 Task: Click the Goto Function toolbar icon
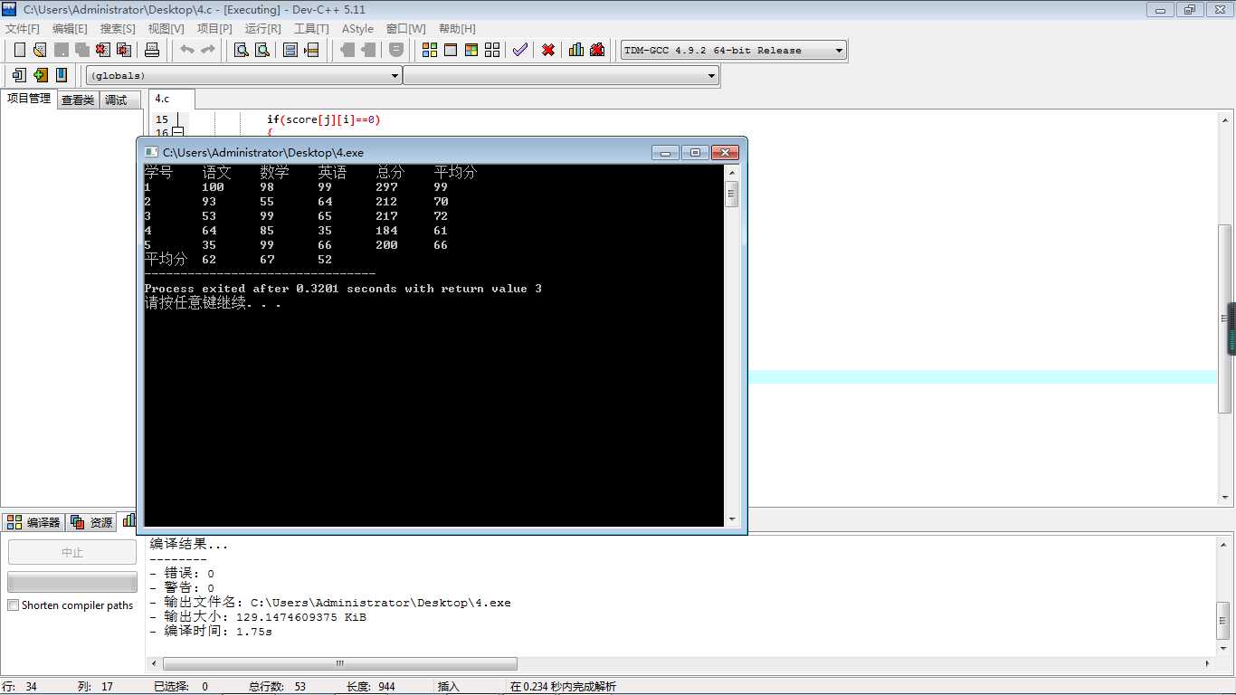pyautogui.click(x=290, y=50)
